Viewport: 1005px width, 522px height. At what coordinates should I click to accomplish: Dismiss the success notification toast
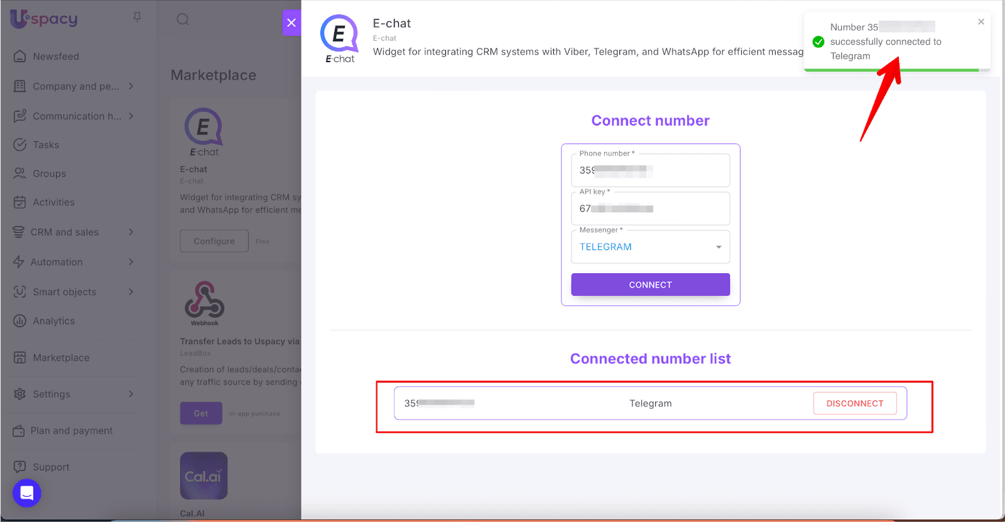click(x=981, y=22)
